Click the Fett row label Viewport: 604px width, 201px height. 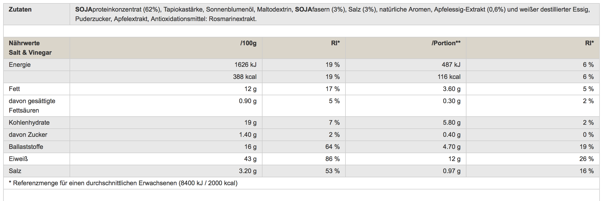[14, 89]
